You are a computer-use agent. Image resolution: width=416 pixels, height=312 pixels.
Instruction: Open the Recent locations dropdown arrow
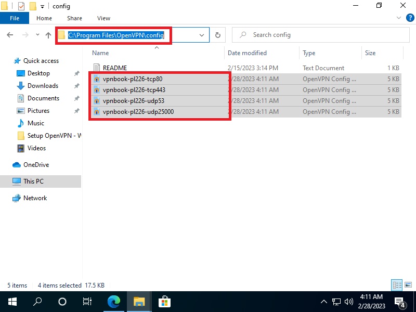[x=37, y=35]
